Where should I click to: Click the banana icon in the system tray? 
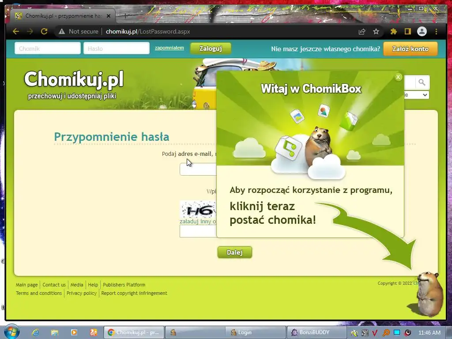(354, 333)
